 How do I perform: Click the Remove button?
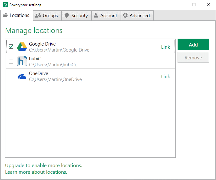(x=193, y=57)
